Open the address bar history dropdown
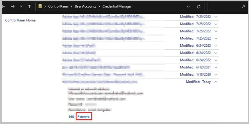249x124 pixels. click(x=188, y=7)
